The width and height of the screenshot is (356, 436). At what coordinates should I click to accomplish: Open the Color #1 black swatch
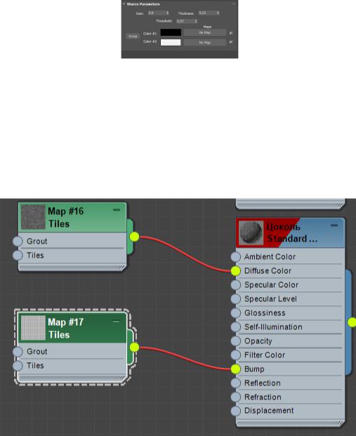click(171, 32)
